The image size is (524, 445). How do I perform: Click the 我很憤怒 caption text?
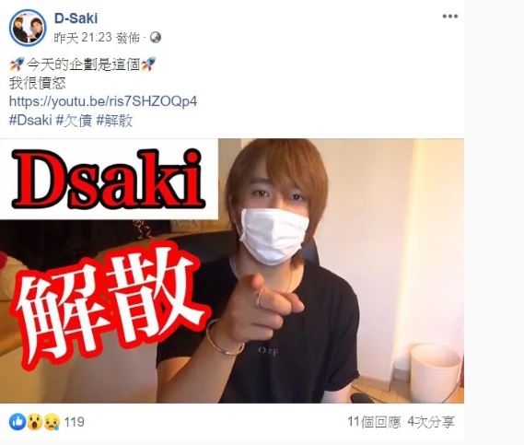coord(37,83)
